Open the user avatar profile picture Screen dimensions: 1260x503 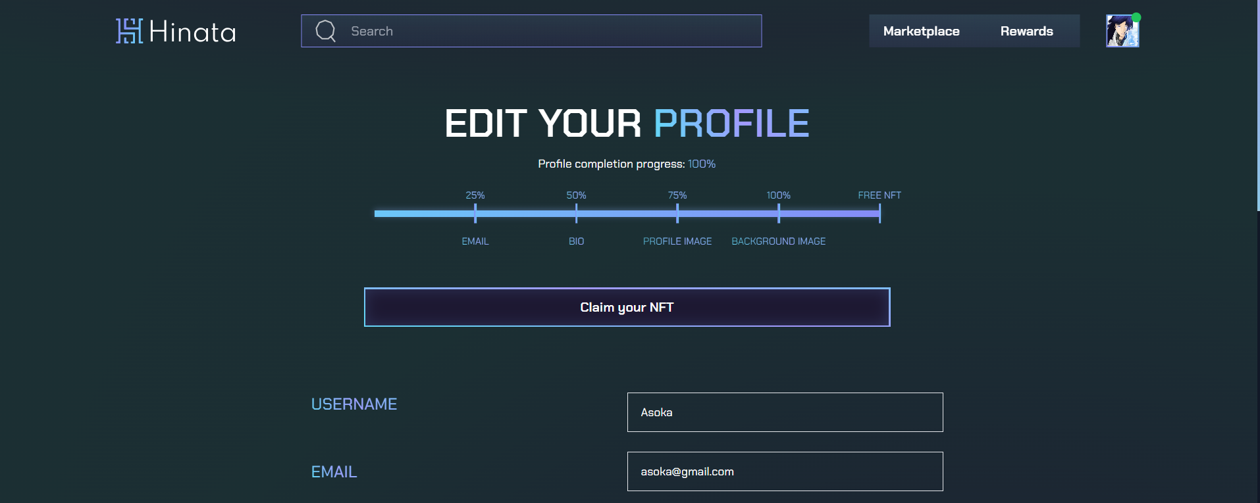click(1122, 31)
